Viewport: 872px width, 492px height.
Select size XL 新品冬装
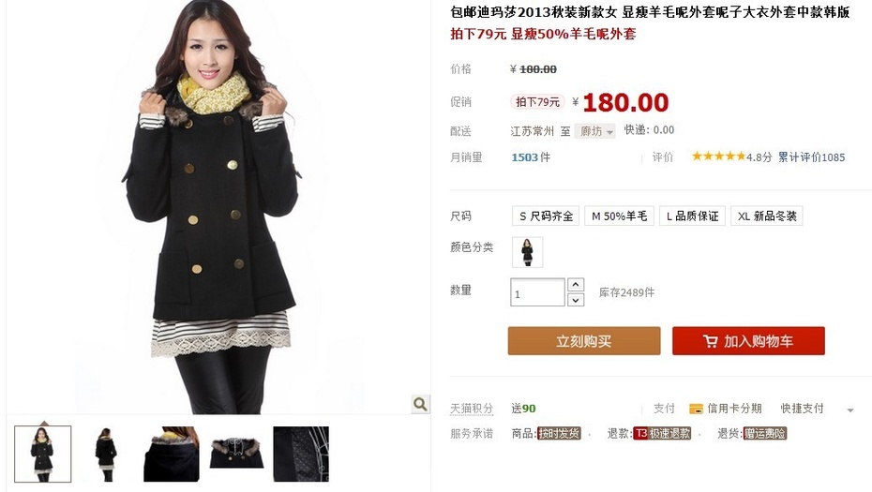pos(766,216)
